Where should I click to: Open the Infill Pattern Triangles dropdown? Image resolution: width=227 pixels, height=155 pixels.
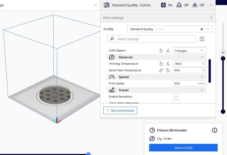click(190, 51)
